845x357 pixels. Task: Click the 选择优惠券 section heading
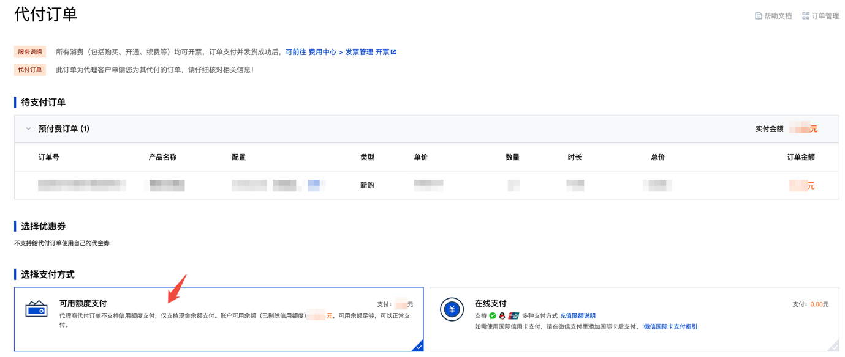[x=44, y=226]
